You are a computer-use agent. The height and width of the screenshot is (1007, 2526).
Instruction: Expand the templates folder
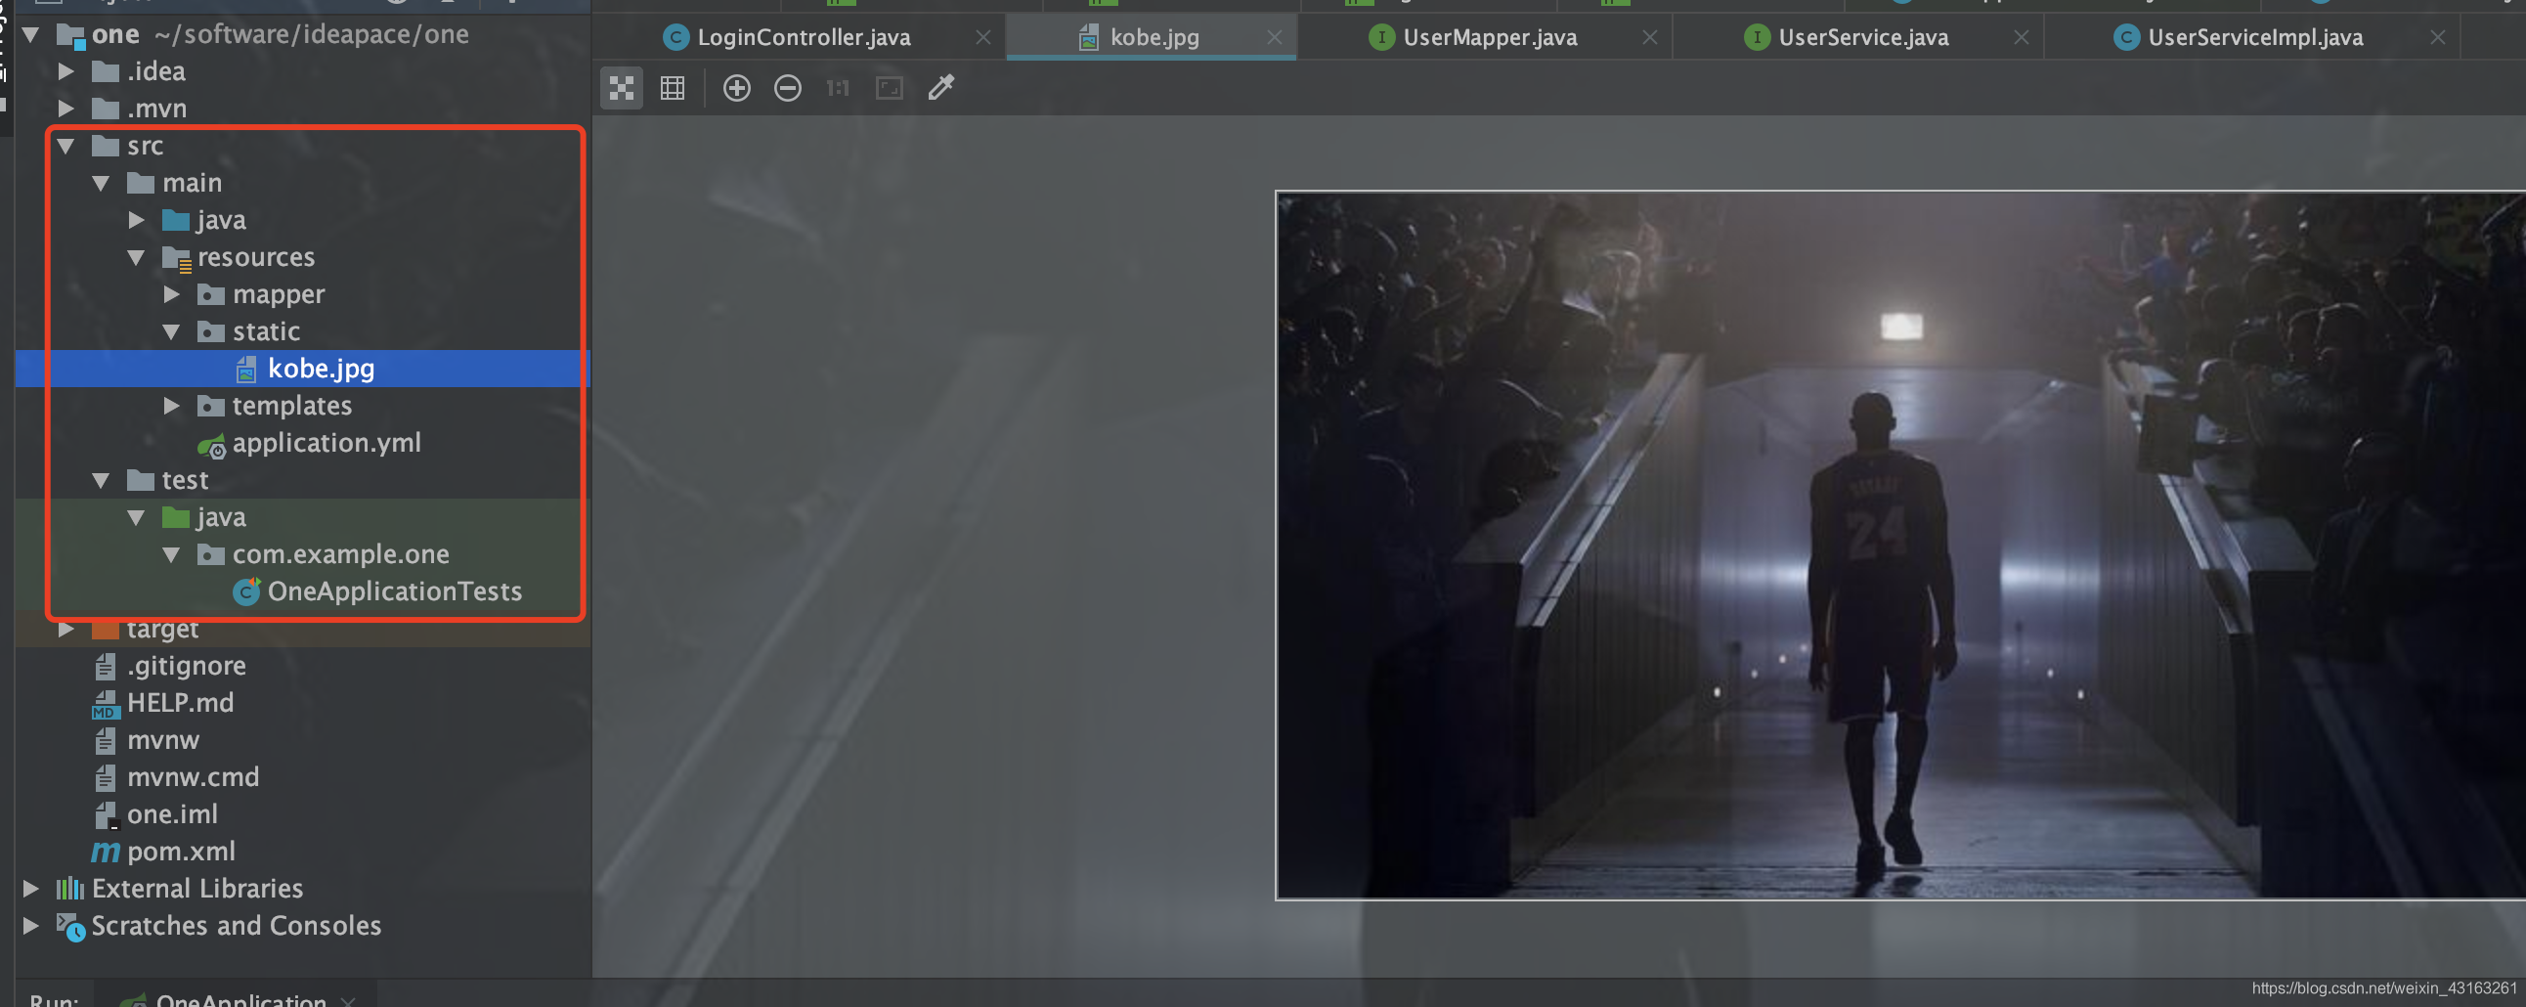point(172,406)
